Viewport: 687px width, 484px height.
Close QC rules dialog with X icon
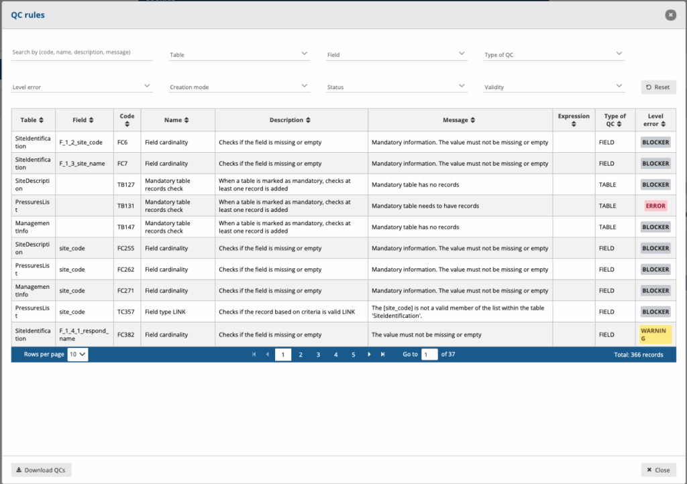(x=670, y=15)
